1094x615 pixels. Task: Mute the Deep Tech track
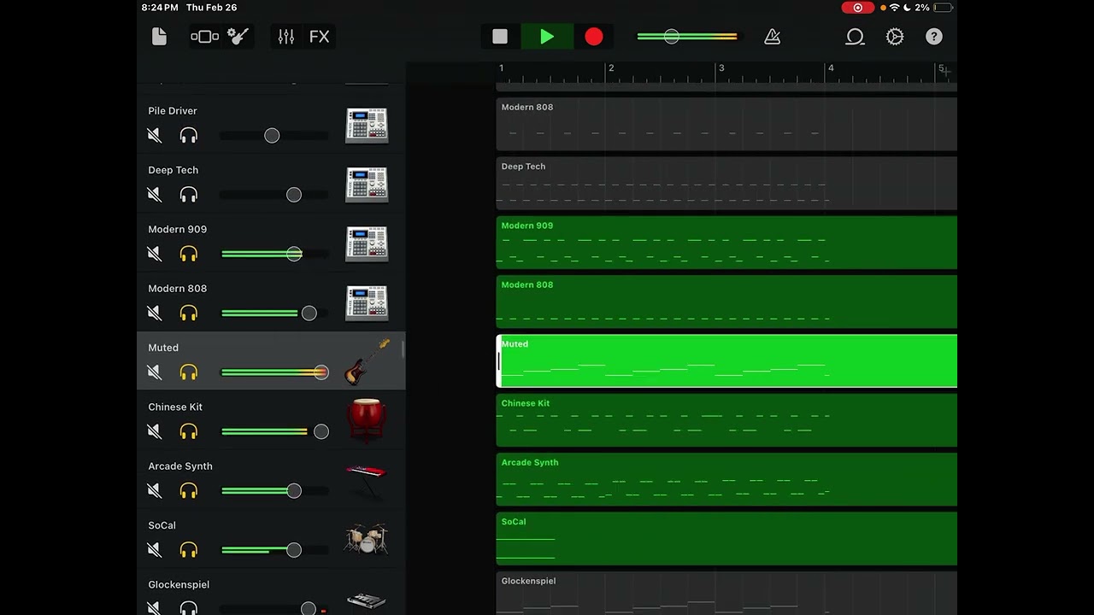click(155, 195)
